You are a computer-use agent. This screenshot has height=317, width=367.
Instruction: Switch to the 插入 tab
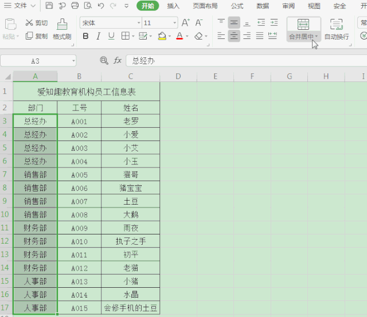[x=173, y=6]
